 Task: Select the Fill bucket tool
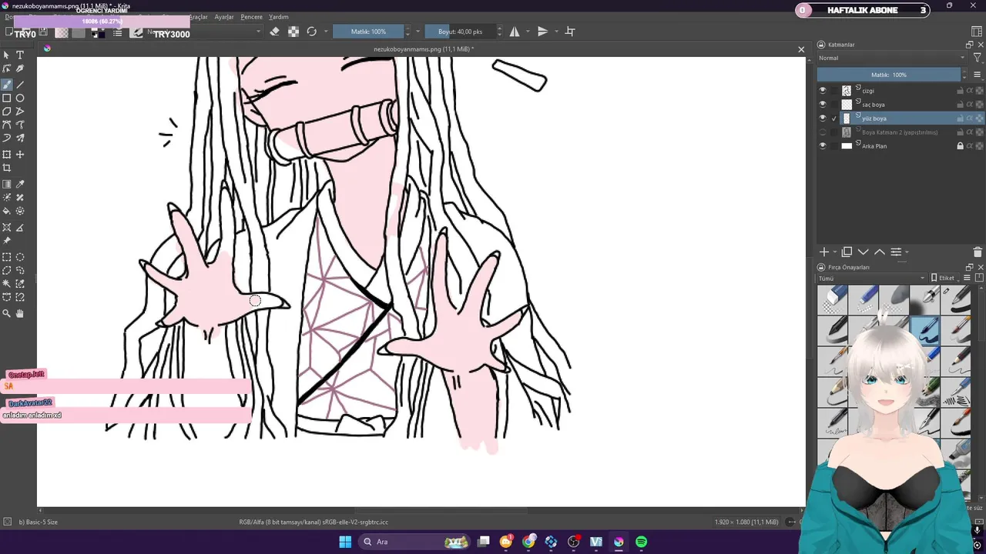pos(7,211)
